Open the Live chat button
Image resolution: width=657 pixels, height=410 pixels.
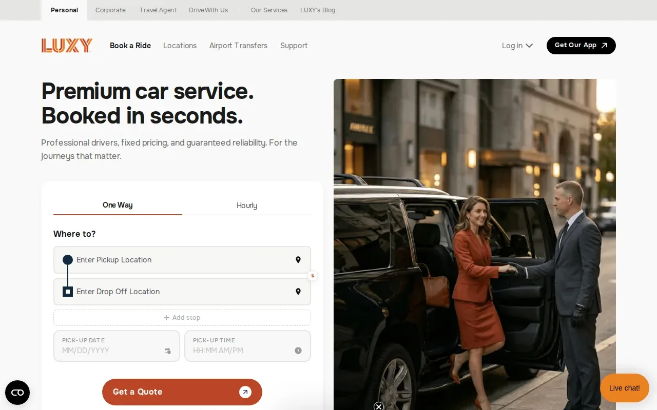click(x=625, y=388)
